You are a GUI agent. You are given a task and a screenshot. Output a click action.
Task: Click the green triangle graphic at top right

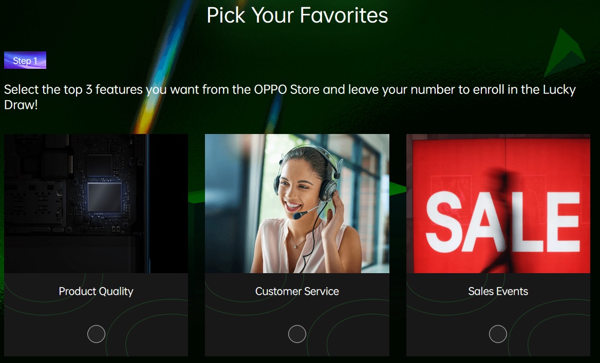(565, 53)
